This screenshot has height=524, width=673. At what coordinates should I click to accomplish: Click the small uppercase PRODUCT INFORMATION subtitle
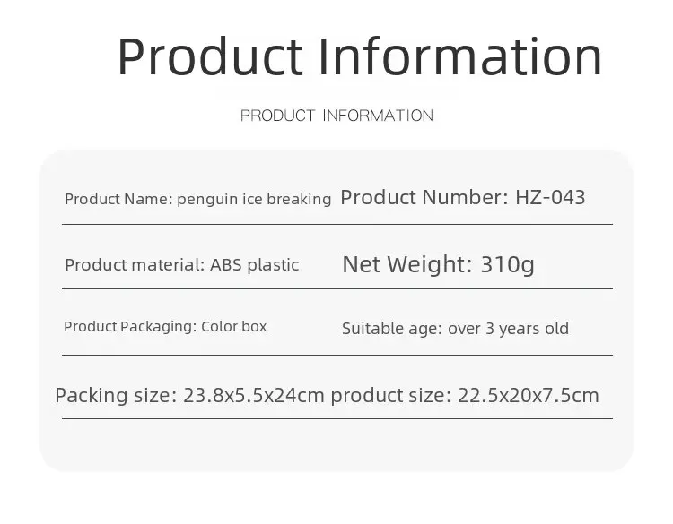point(336,116)
